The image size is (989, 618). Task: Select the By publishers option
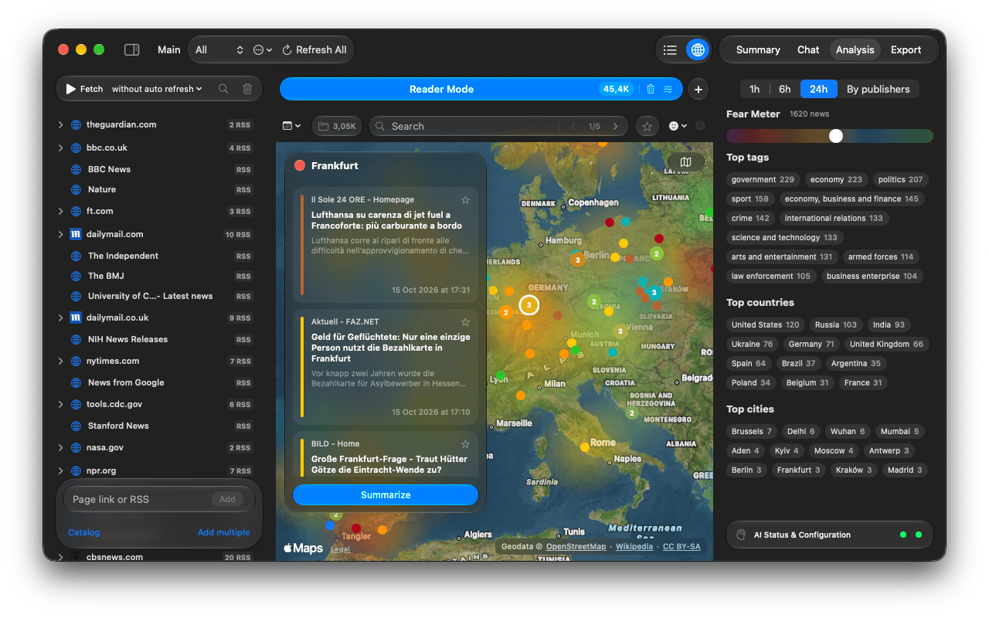tap(879, 89)
